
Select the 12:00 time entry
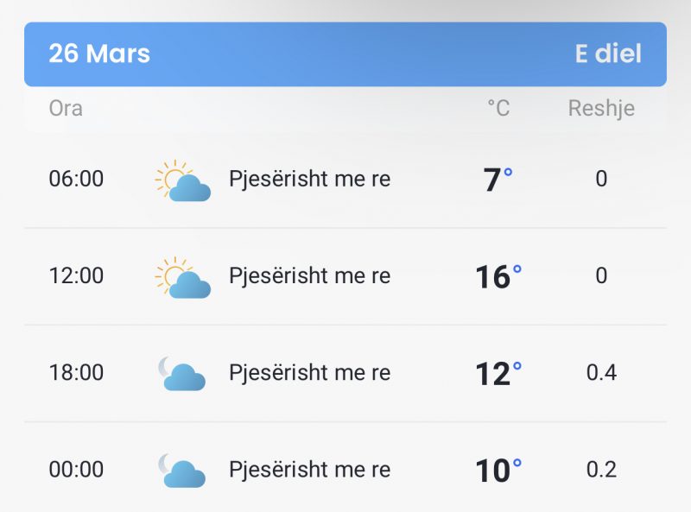pos(76,275)
